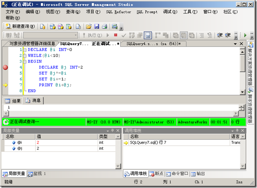The image size is (257, 188).
Task: Select Results to Text icon
Action: 176,35
